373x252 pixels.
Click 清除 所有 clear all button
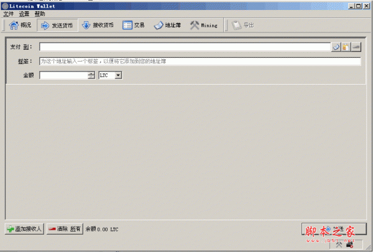(x=65, y=229)
